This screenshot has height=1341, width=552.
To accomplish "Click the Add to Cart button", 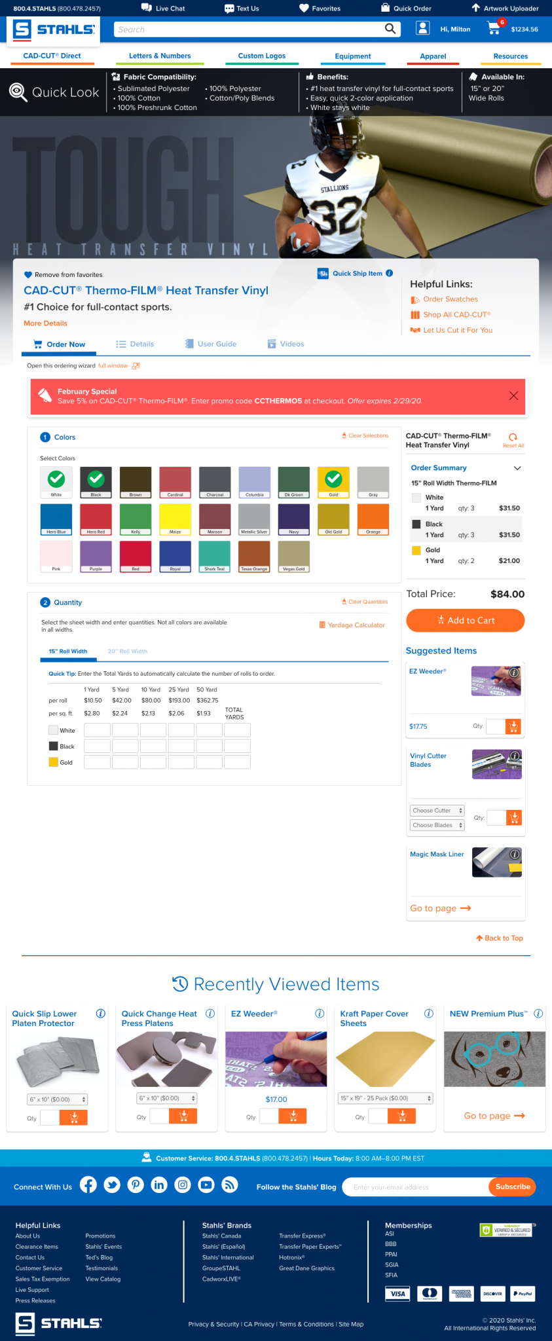I will click(465, 620).
